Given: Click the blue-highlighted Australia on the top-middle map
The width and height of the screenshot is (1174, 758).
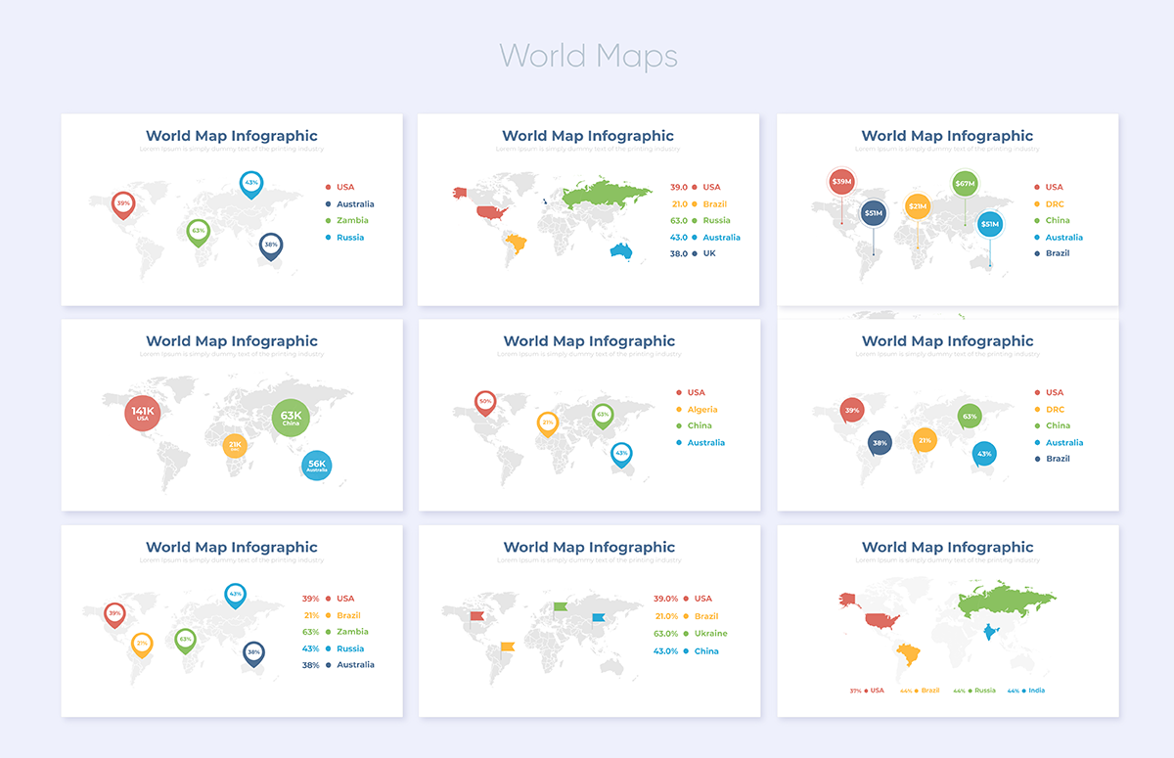Looking at the screenshot, I should click(x=620, y=251).
